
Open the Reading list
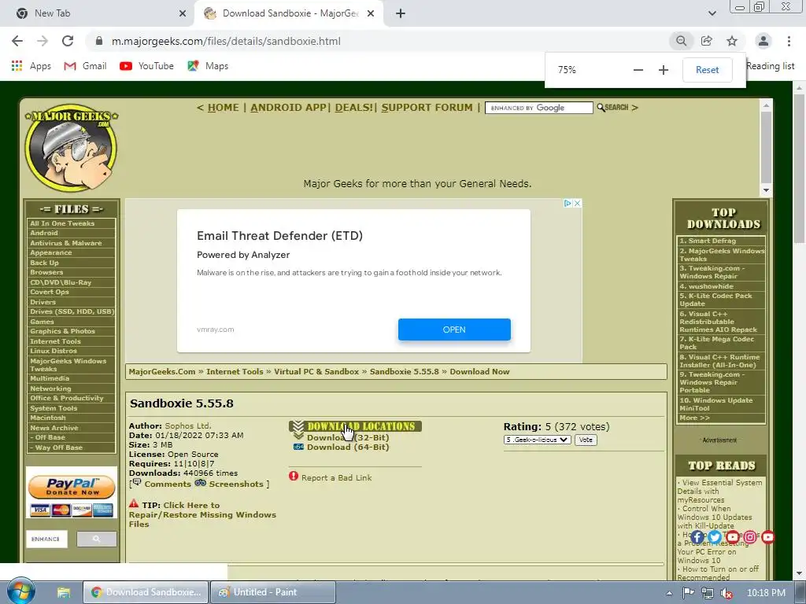(770, 66)
